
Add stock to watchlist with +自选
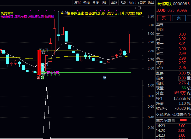coord(141,3)
